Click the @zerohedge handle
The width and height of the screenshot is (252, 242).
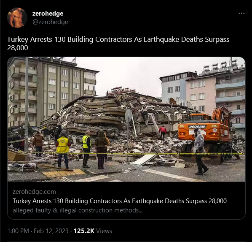click(50, 22)
